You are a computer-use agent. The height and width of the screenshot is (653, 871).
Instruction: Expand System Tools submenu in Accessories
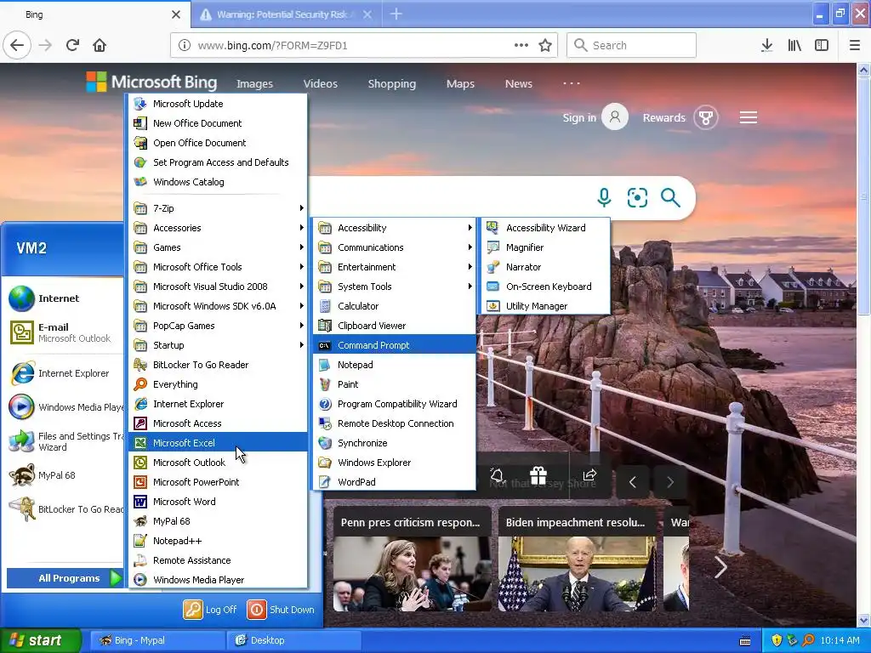pos(395,287)
